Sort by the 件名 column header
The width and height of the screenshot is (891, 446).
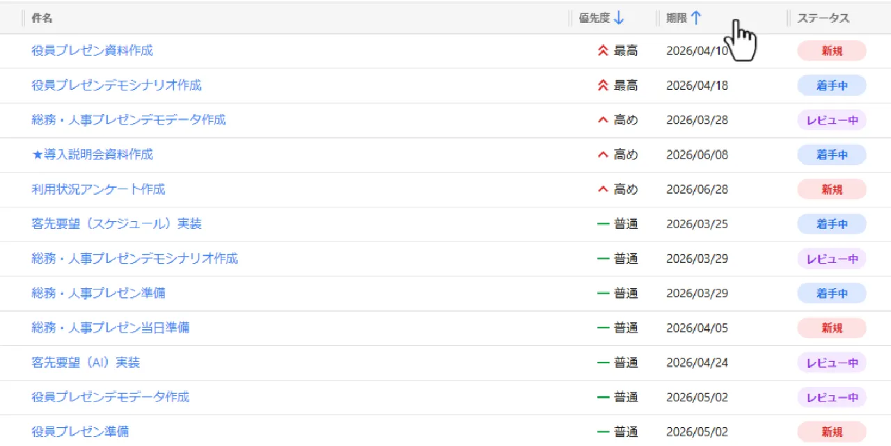click(x=42, y=19)
